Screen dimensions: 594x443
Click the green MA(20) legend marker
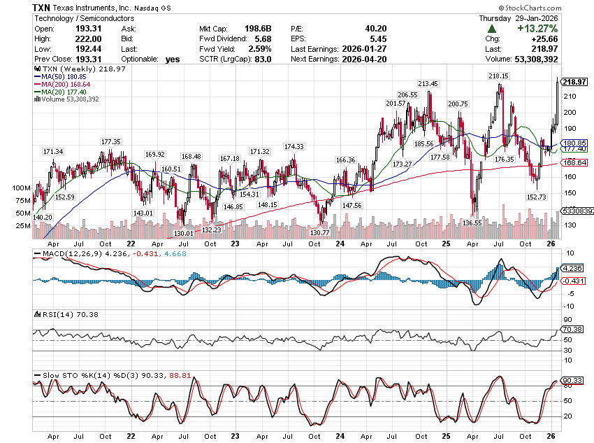[38, 92]
